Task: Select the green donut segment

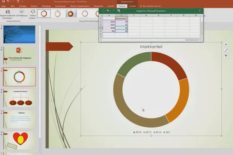Action: [x=132, y=62]
